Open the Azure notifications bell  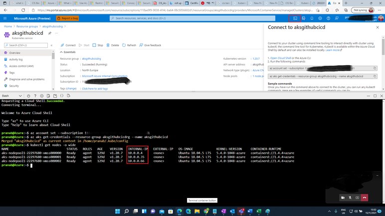(x=312, y=18)
